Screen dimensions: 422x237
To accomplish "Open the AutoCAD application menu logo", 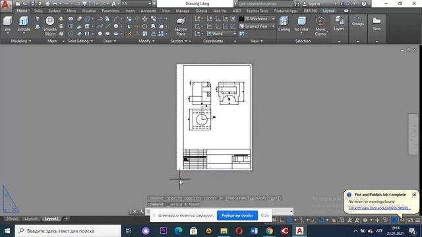I will (6, 5).
